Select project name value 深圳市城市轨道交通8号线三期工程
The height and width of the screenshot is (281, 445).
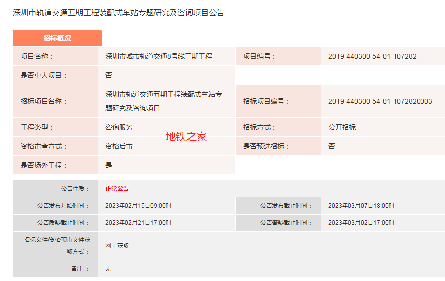[x=158, y=56]
